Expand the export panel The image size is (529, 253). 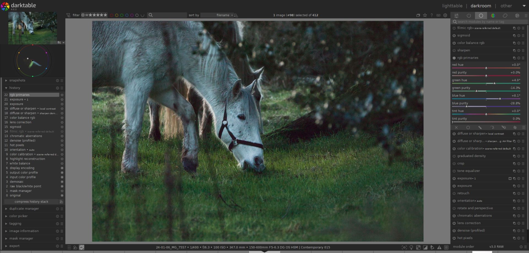(x=6, y=246)
